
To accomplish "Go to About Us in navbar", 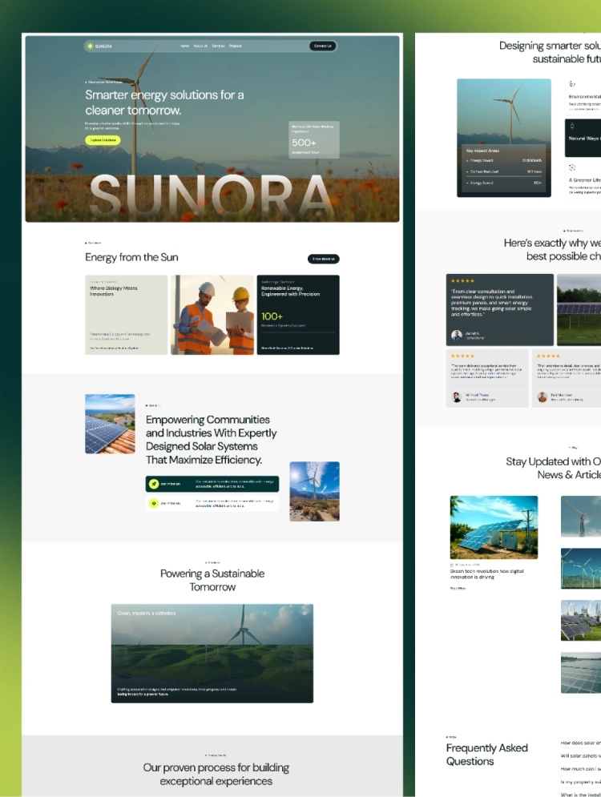I will coord(200,46).
